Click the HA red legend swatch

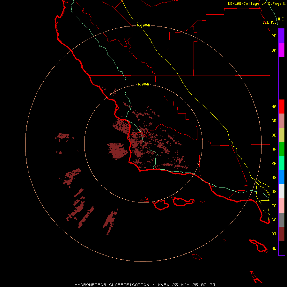click(x=282, y=107)
